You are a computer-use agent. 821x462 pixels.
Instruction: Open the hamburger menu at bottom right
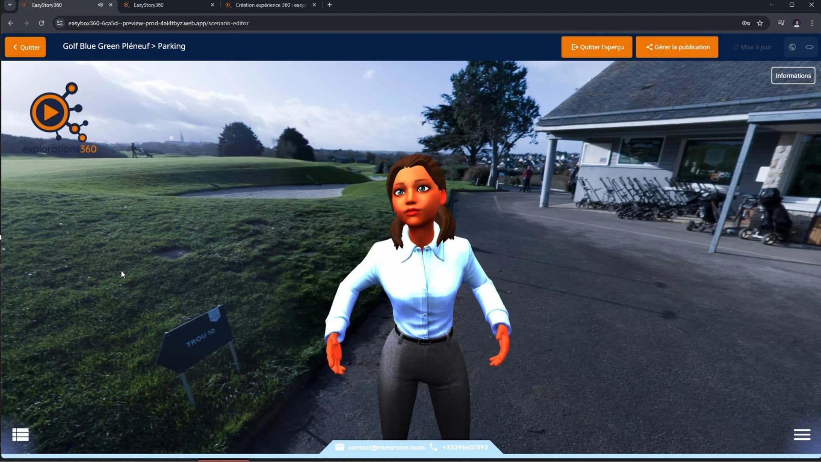click(x=802, y=434)
